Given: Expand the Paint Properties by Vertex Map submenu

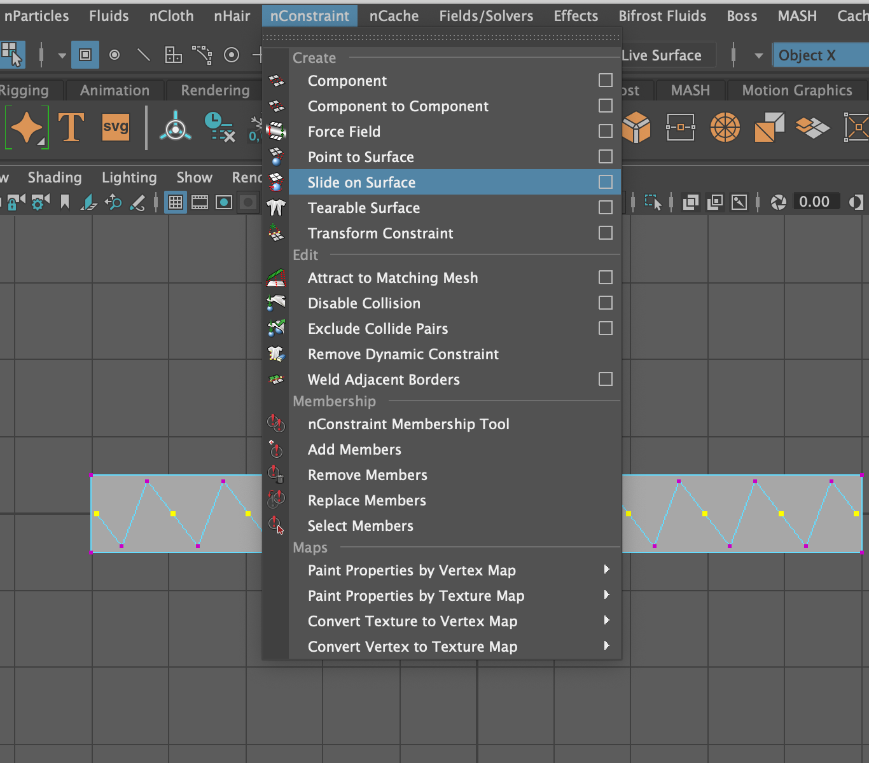Looking at the screenshot, I should coord(606,570).
